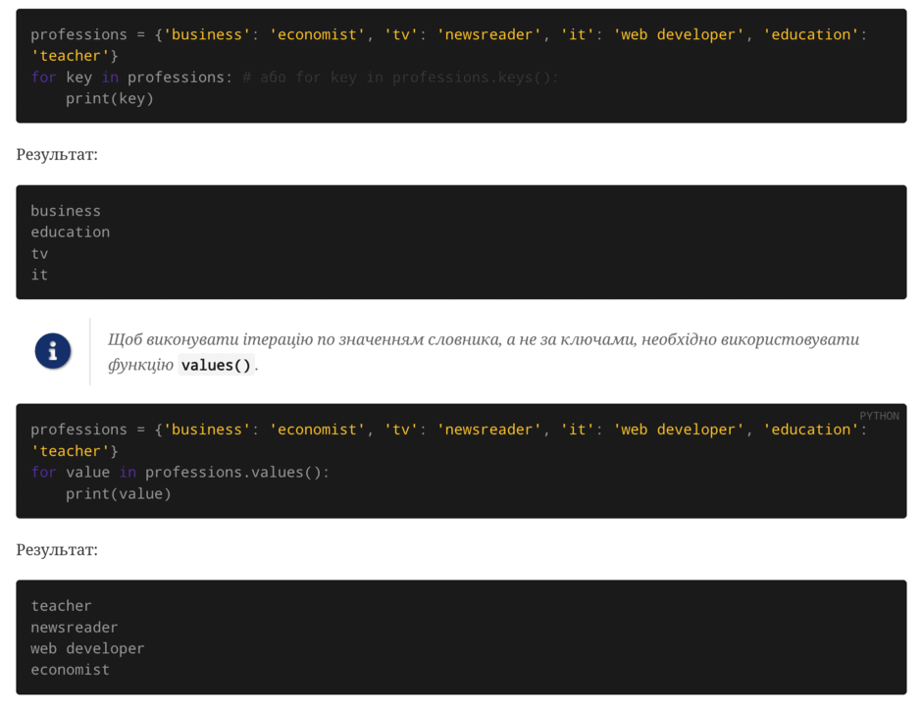Screen dimensions: 922x709
Task: Click the output line newsreader
Action: [75, 628]
